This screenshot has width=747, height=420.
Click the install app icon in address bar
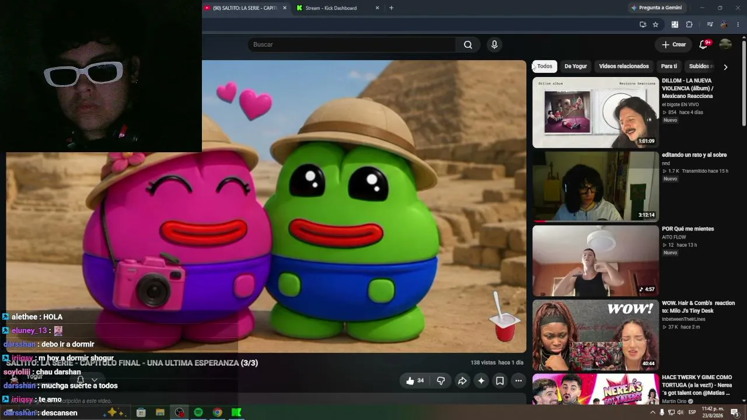[x=643, y=24]
